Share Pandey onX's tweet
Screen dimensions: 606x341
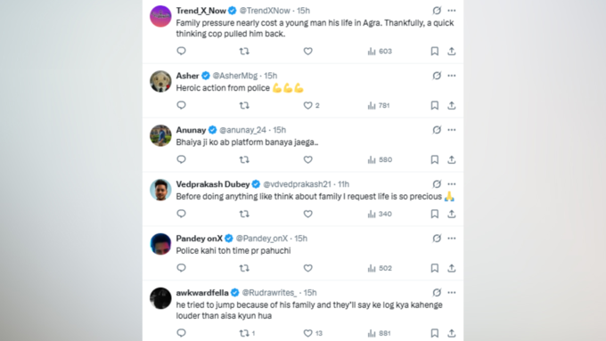click(452, 268)
